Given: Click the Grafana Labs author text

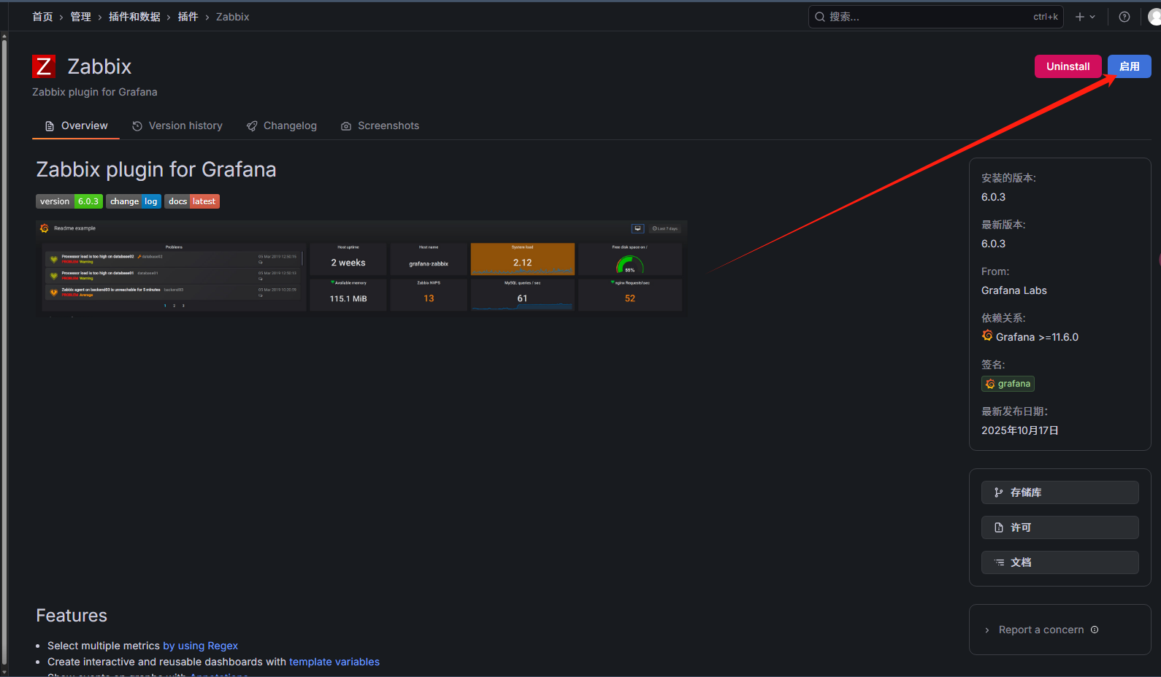Looking at the screenshot, I should pyautogui.click(x=1014, y=290).
